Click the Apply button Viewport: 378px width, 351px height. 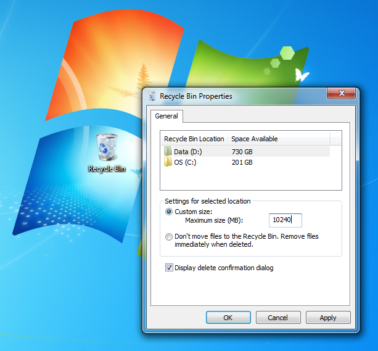(328, 318)
